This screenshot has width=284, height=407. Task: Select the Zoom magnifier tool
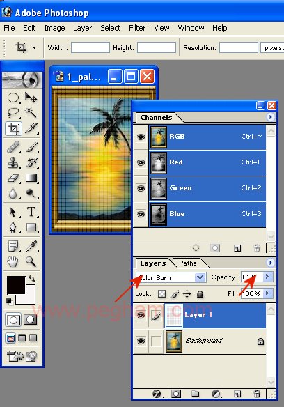[31, 261]
